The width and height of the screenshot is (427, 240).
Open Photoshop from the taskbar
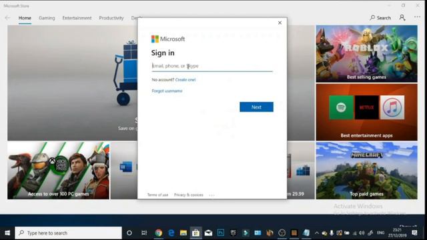tap(221, 233)
